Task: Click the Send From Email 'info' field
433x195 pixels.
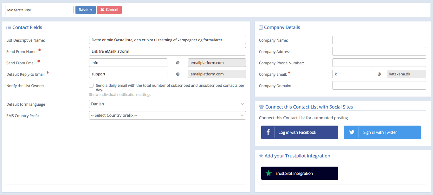Action: (x=128, y=63)
